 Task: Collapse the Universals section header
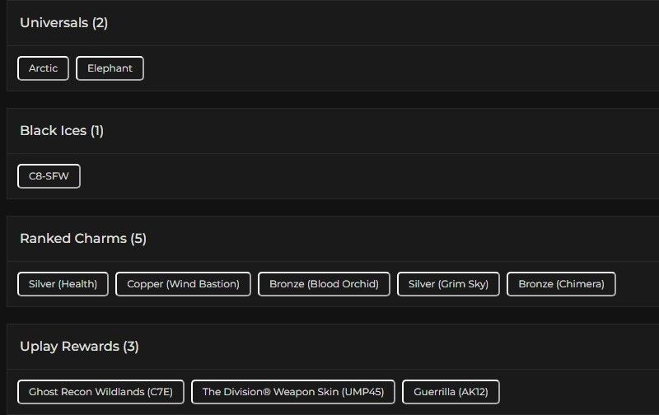[63, 23]
